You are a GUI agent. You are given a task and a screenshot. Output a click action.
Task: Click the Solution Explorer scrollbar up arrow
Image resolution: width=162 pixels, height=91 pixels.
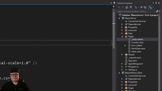159,15
